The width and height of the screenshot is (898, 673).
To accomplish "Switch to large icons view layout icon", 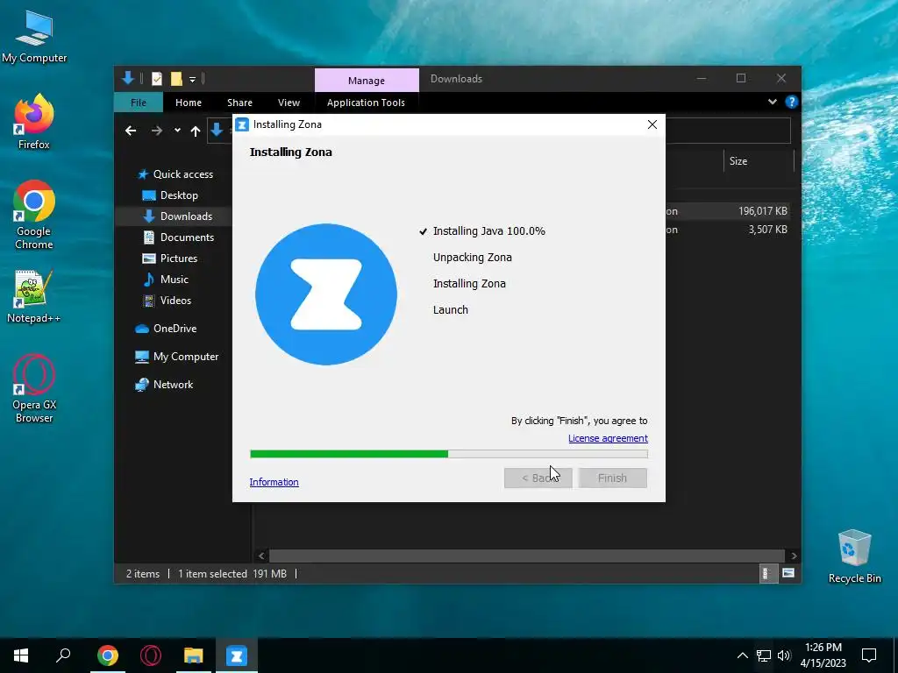I will pos(788,573).
